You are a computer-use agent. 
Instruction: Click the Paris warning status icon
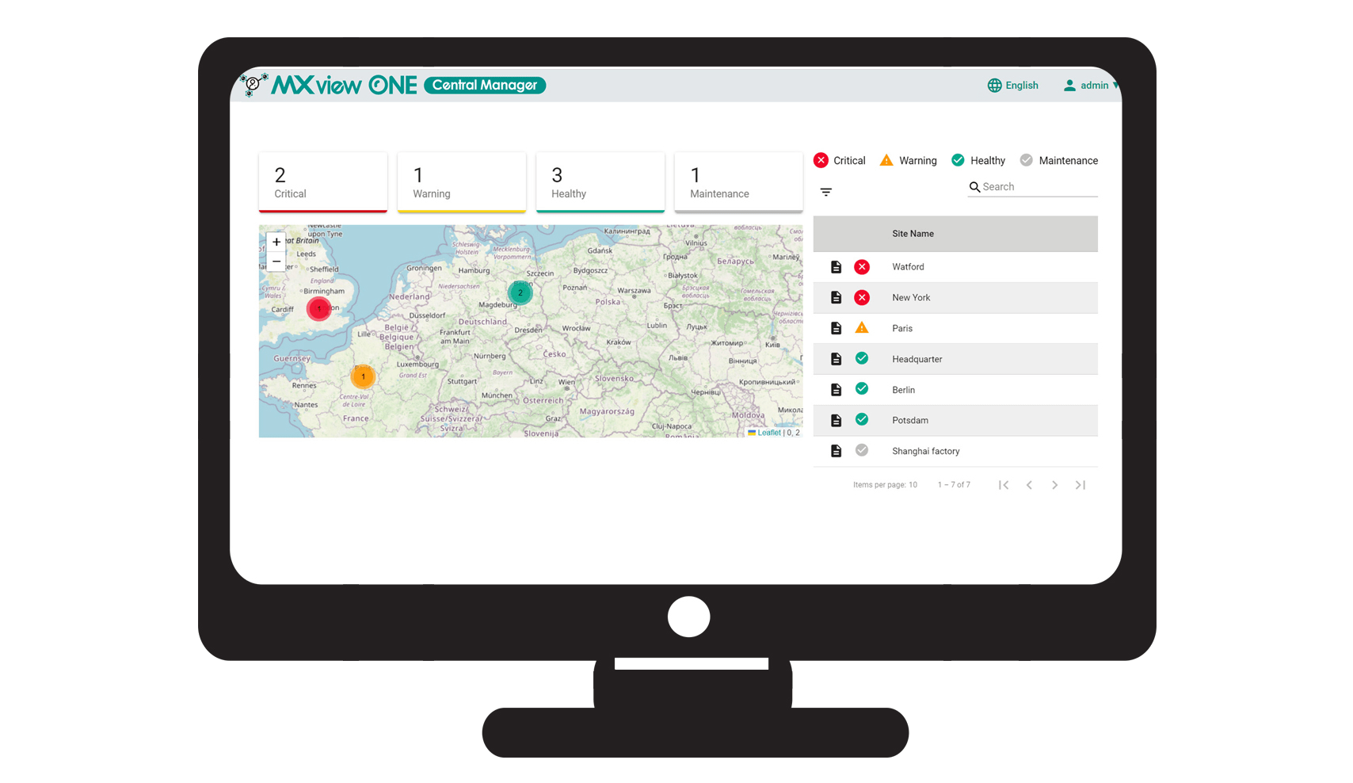click(x=862, y=327)
